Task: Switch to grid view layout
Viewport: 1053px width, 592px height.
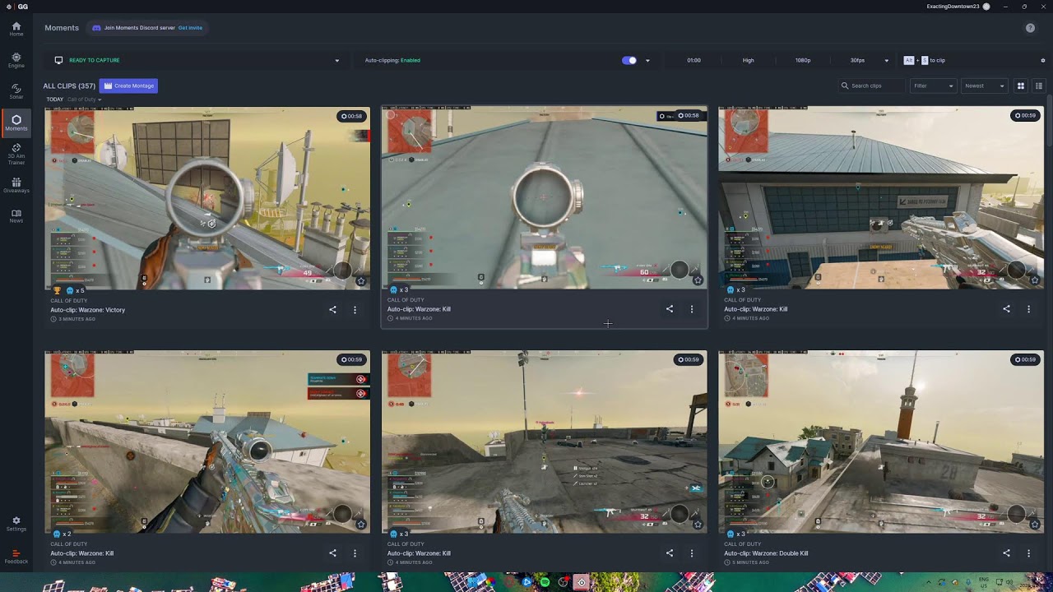Action: click(x=1021, y=86)
